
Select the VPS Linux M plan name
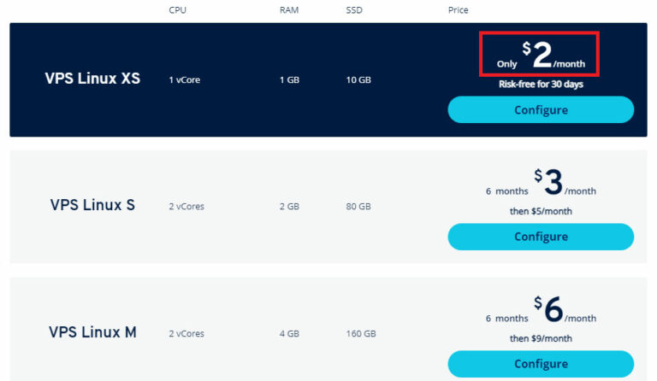[92, 332]
